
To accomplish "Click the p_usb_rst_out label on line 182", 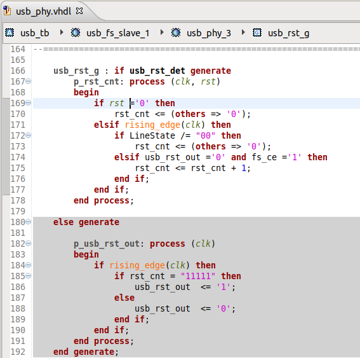I will pyautogui.click(x=107, y=244).
